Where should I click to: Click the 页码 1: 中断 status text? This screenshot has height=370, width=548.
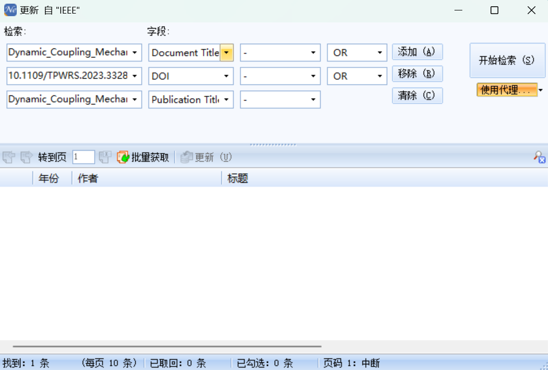click(352, 363)
